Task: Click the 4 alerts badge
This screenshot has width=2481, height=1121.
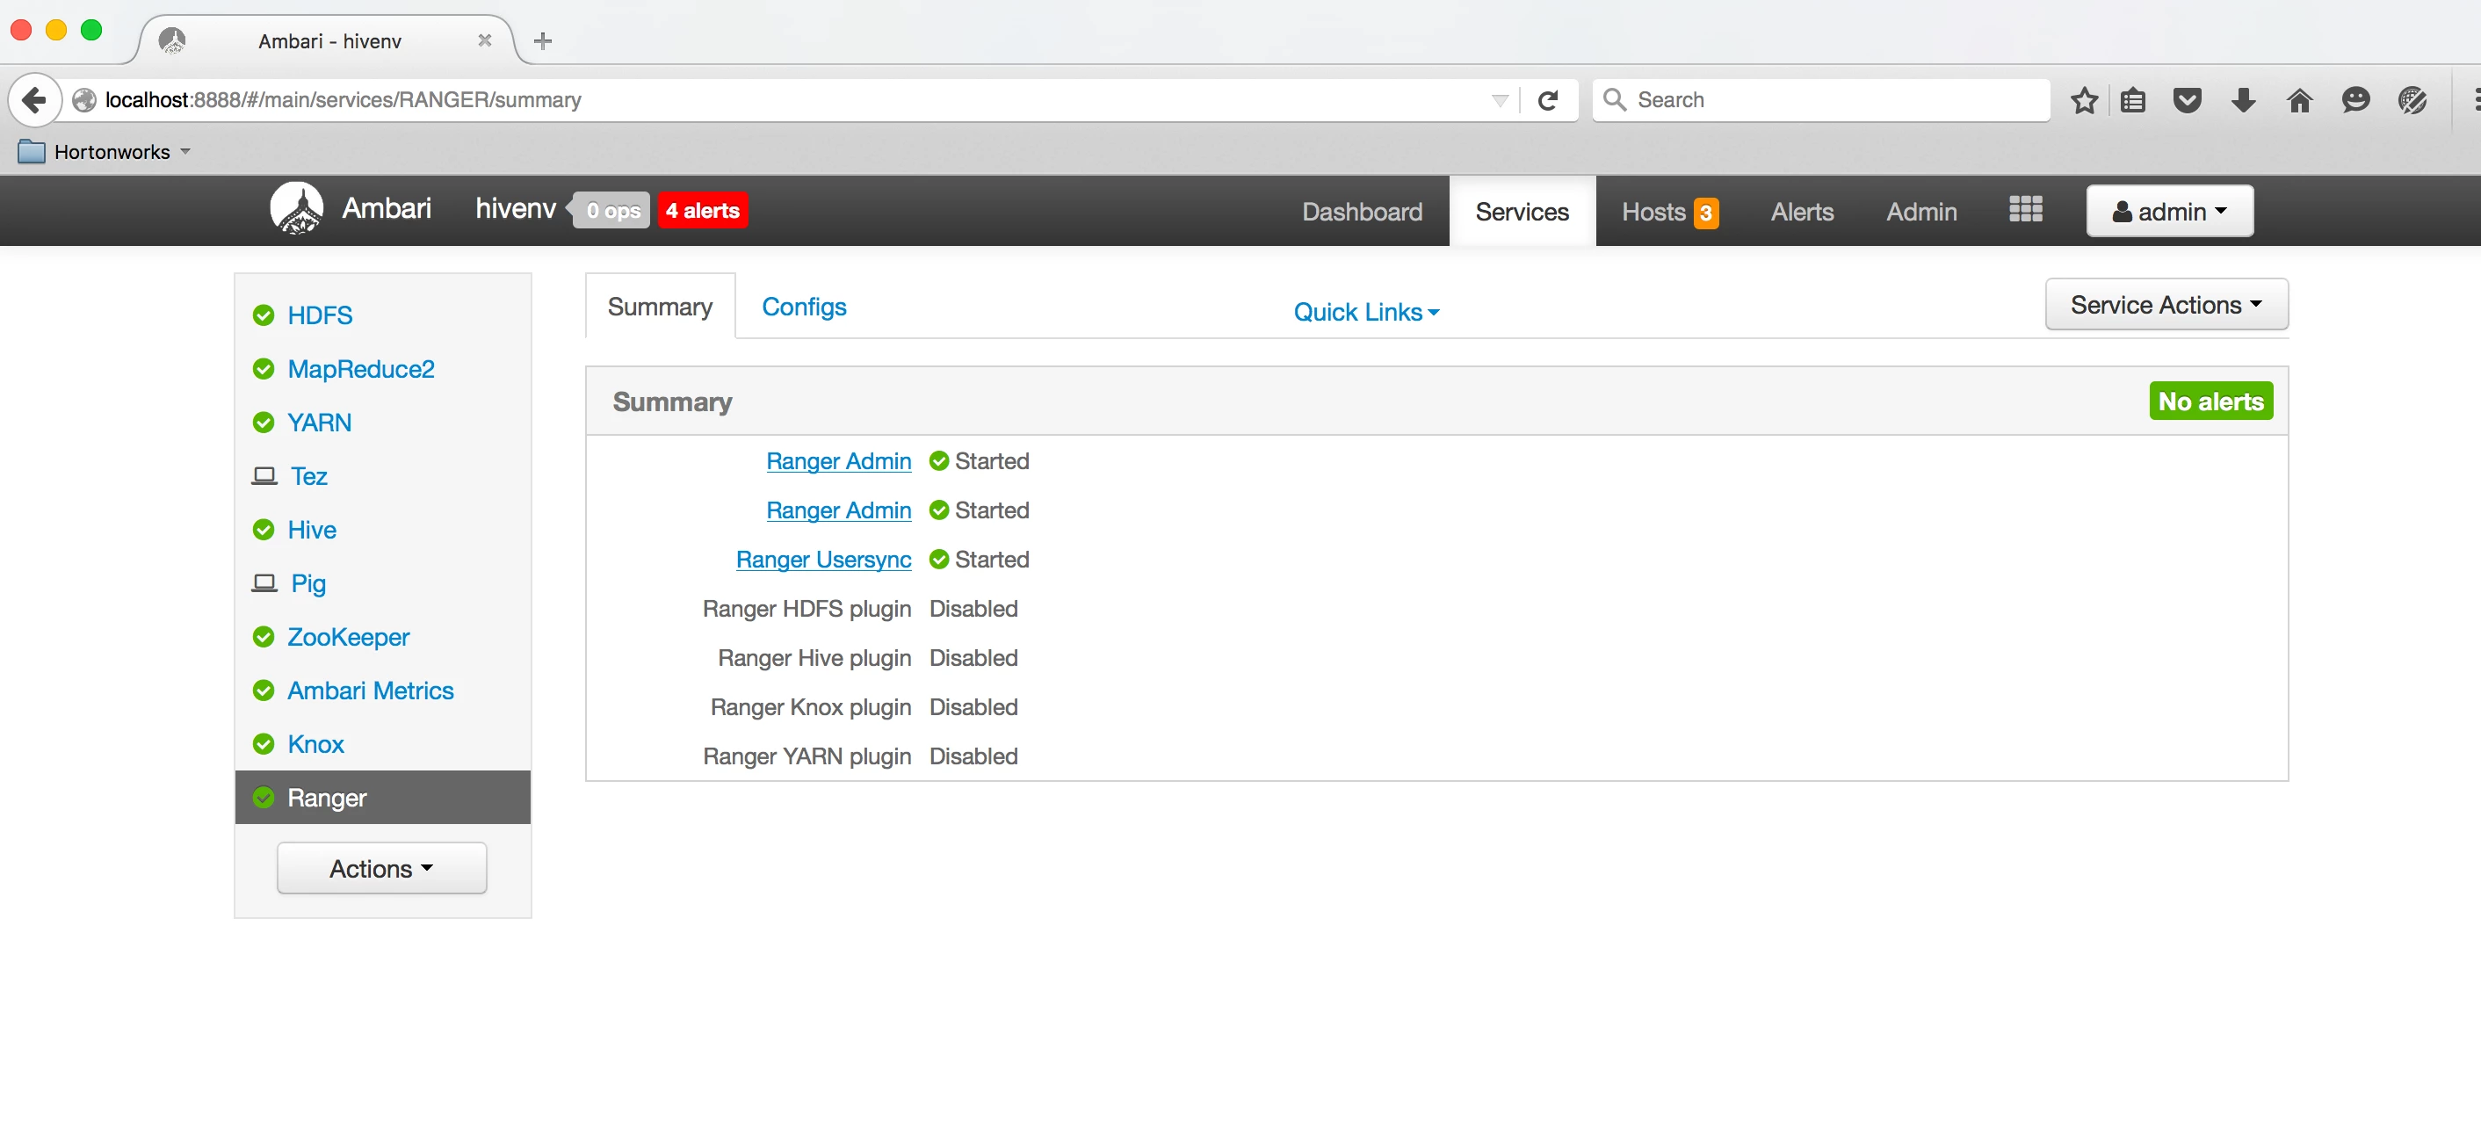Action: pyautogui.click(x=702, y=210)
